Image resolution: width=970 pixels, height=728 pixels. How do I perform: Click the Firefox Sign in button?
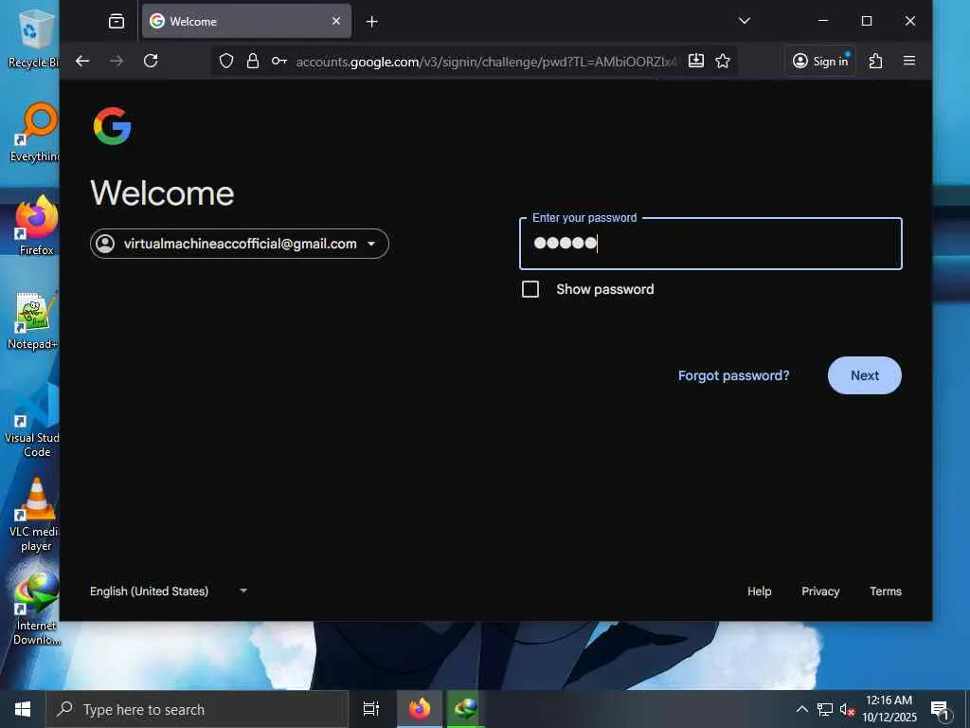tap(820, 61)
